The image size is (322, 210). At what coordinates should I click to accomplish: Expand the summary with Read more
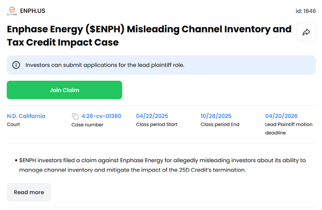tap(29, 192)
